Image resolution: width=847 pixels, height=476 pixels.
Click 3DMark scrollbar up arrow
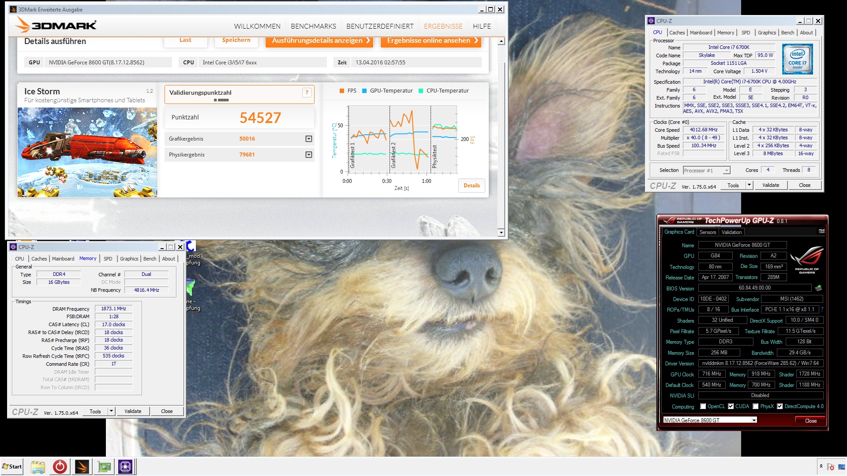point(501,41)
